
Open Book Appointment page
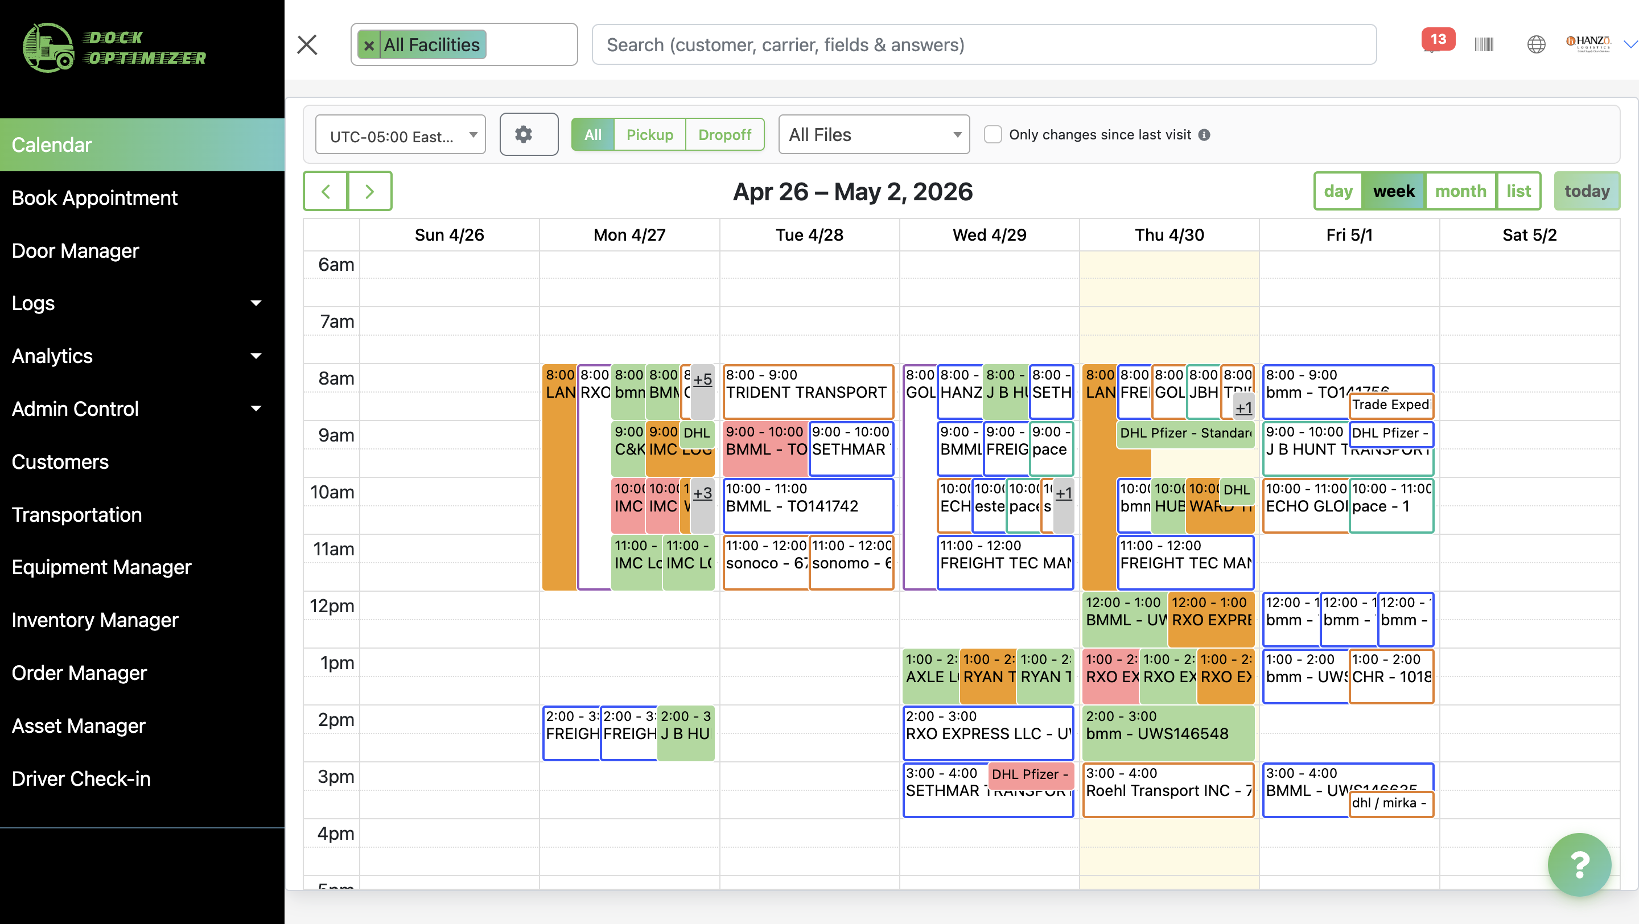(142, 198)
